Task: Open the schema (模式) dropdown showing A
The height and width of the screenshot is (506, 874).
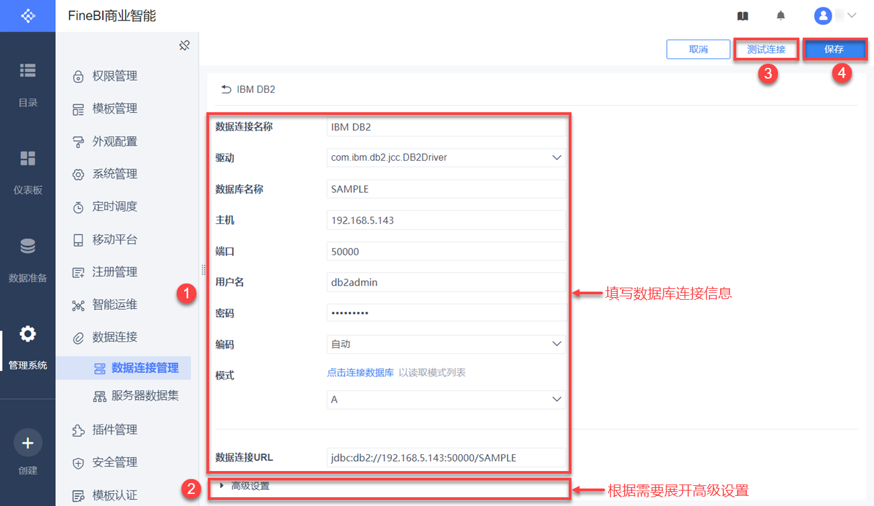Action: (446, 399)
